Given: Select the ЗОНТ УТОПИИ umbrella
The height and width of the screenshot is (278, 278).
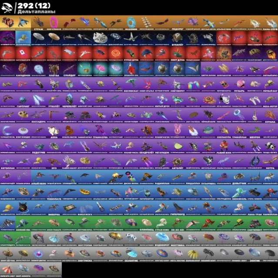Looking at the screenshot, I should click(85, 239).
